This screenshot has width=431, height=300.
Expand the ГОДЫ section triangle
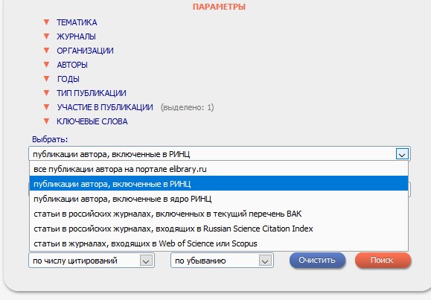click(46, 79)
